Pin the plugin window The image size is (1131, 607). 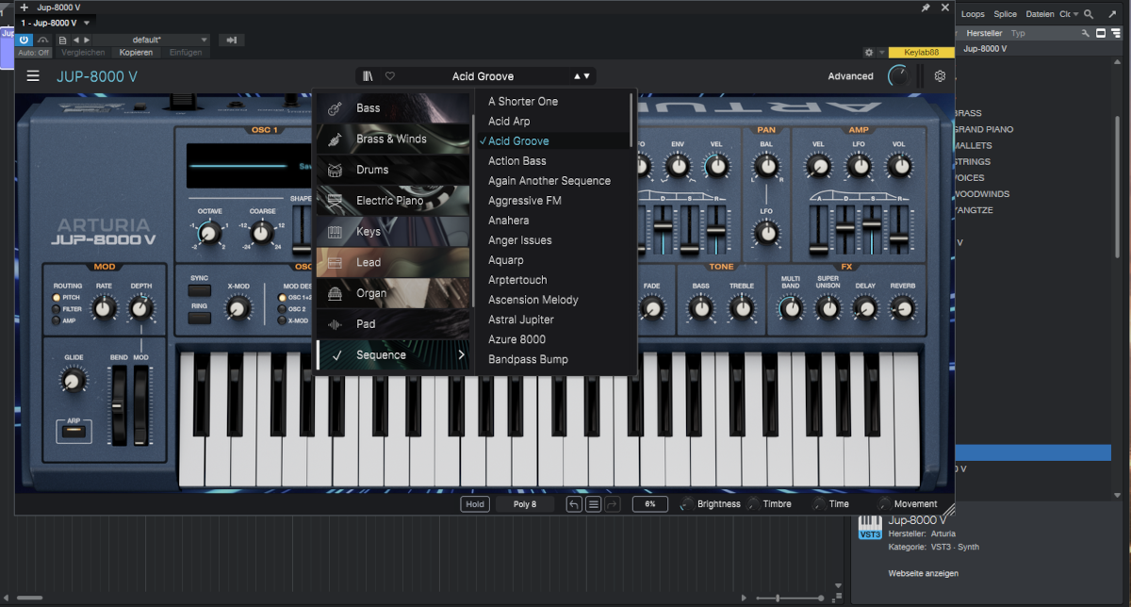click(x=926, y=8)
